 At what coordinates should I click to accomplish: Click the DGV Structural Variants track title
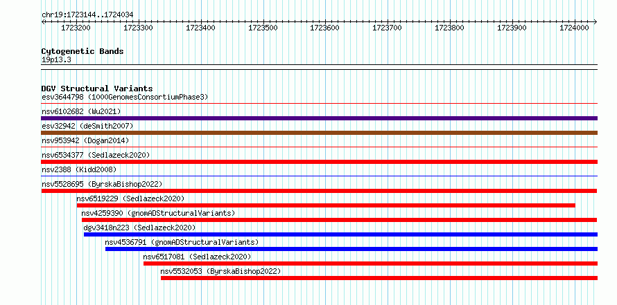click(97, 89)
